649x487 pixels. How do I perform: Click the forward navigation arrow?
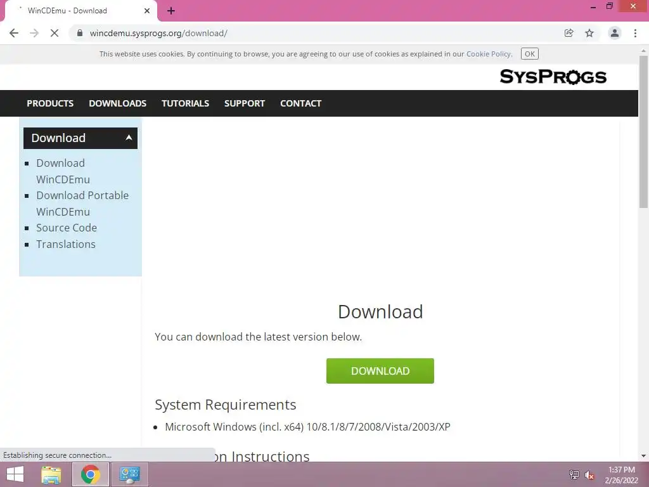pyautogui.click(x=34, y=33)
